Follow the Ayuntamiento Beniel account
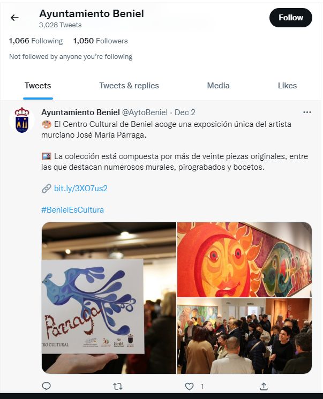The width and height of the screenshot is (323, 399). pos(291,18)
